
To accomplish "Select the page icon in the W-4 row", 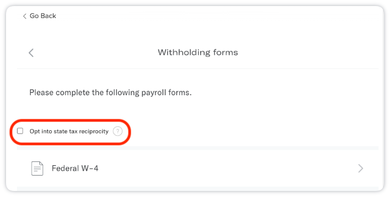I will coord(37,169).
